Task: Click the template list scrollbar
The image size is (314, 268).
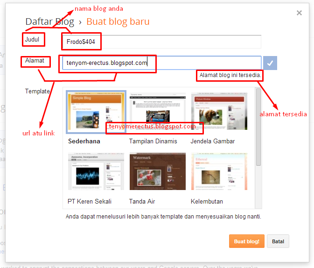Action: pos(258,127)
